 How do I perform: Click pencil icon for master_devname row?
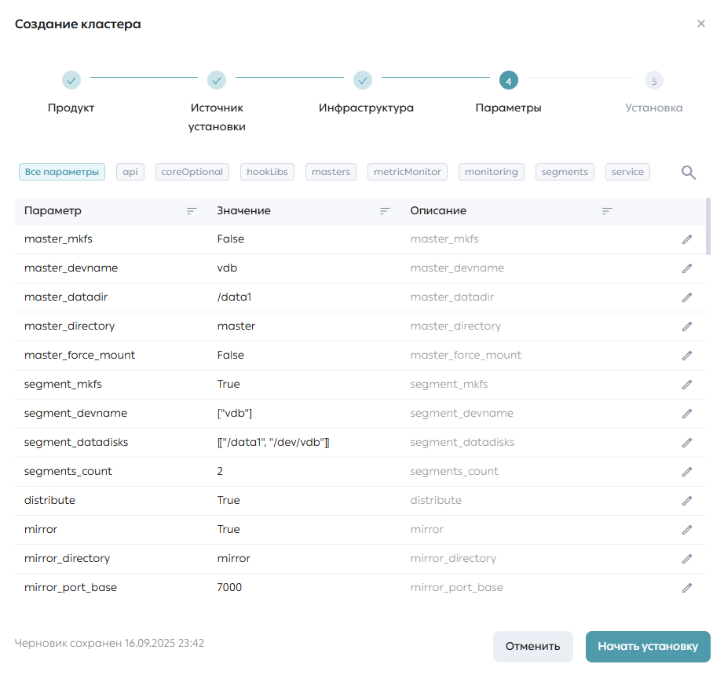(687, 268)
